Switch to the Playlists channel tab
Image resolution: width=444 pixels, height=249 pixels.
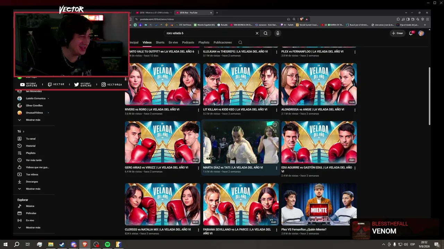coord(204,43)
